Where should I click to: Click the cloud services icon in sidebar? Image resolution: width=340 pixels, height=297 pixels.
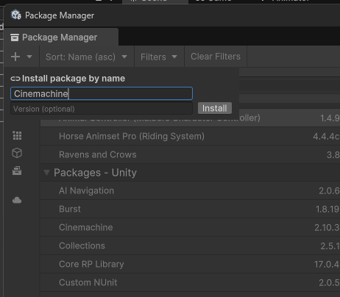tap(17, 201)
